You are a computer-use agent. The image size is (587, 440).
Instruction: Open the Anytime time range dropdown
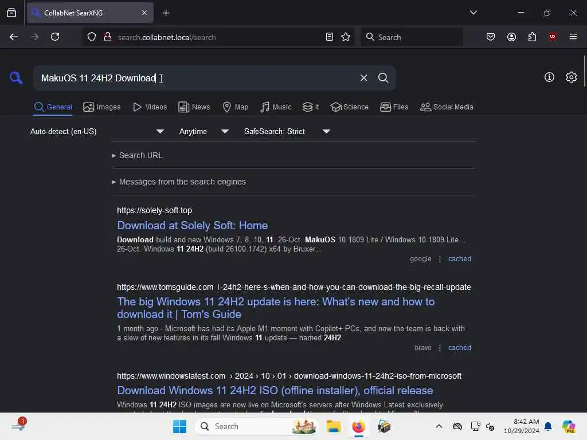click(204, 131)
